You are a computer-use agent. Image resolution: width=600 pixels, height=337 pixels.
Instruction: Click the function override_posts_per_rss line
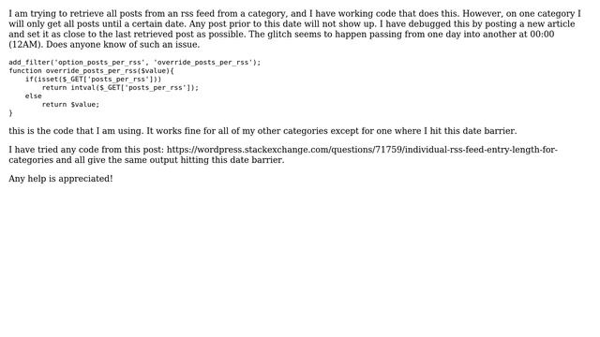(92, 71)
